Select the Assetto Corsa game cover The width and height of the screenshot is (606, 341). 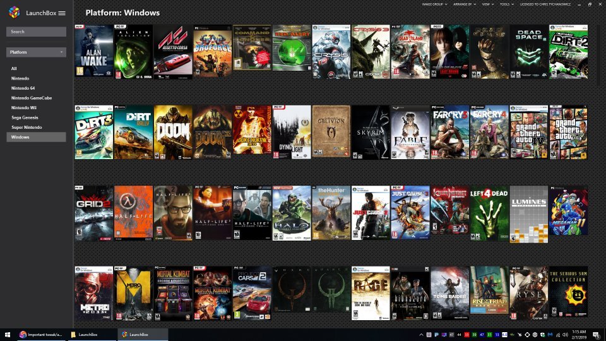[x=173, y=52]
